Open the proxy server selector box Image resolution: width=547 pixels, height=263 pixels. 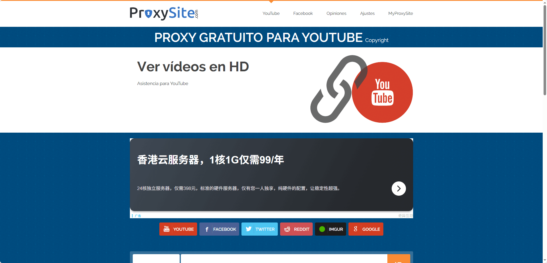click(x=156, y=259)
